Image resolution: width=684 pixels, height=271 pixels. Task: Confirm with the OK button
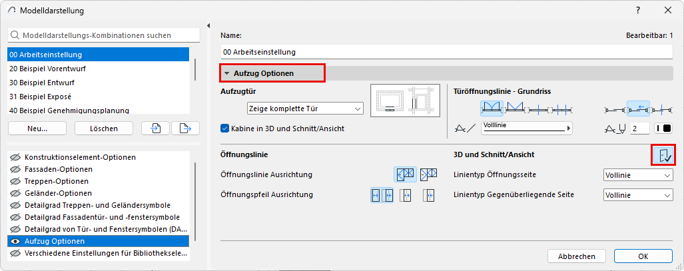643,256
